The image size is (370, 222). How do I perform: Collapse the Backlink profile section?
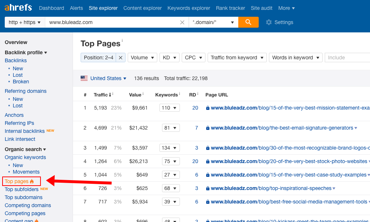(26, 52)
